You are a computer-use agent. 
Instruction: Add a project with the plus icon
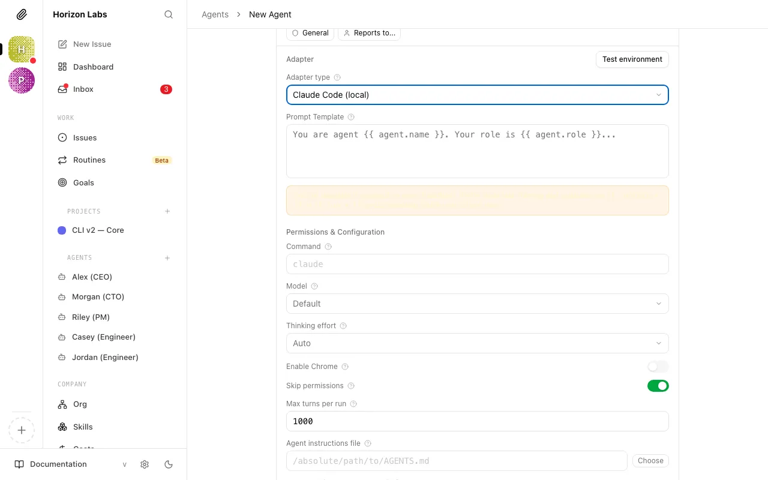coord(167,211)
